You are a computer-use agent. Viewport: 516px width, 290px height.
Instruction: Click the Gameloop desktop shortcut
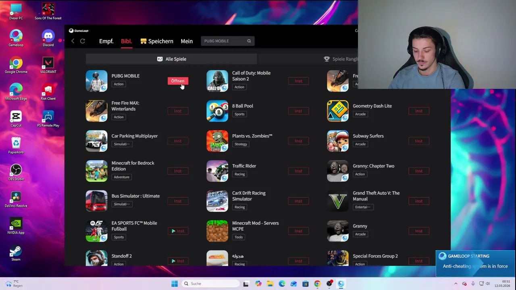(x=16, y=39)
